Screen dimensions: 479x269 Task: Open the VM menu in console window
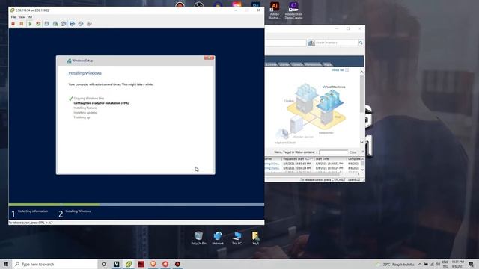[30, 17]
